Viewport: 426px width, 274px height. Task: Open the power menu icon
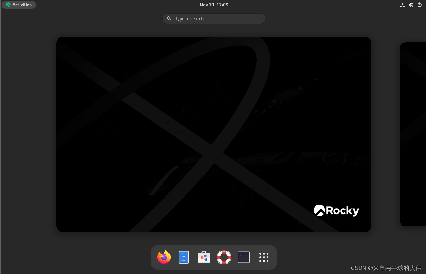[x=420, y=5]
